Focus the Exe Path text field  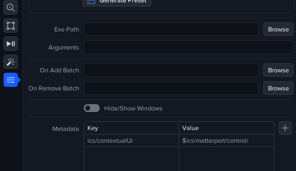tap(171, 29)
